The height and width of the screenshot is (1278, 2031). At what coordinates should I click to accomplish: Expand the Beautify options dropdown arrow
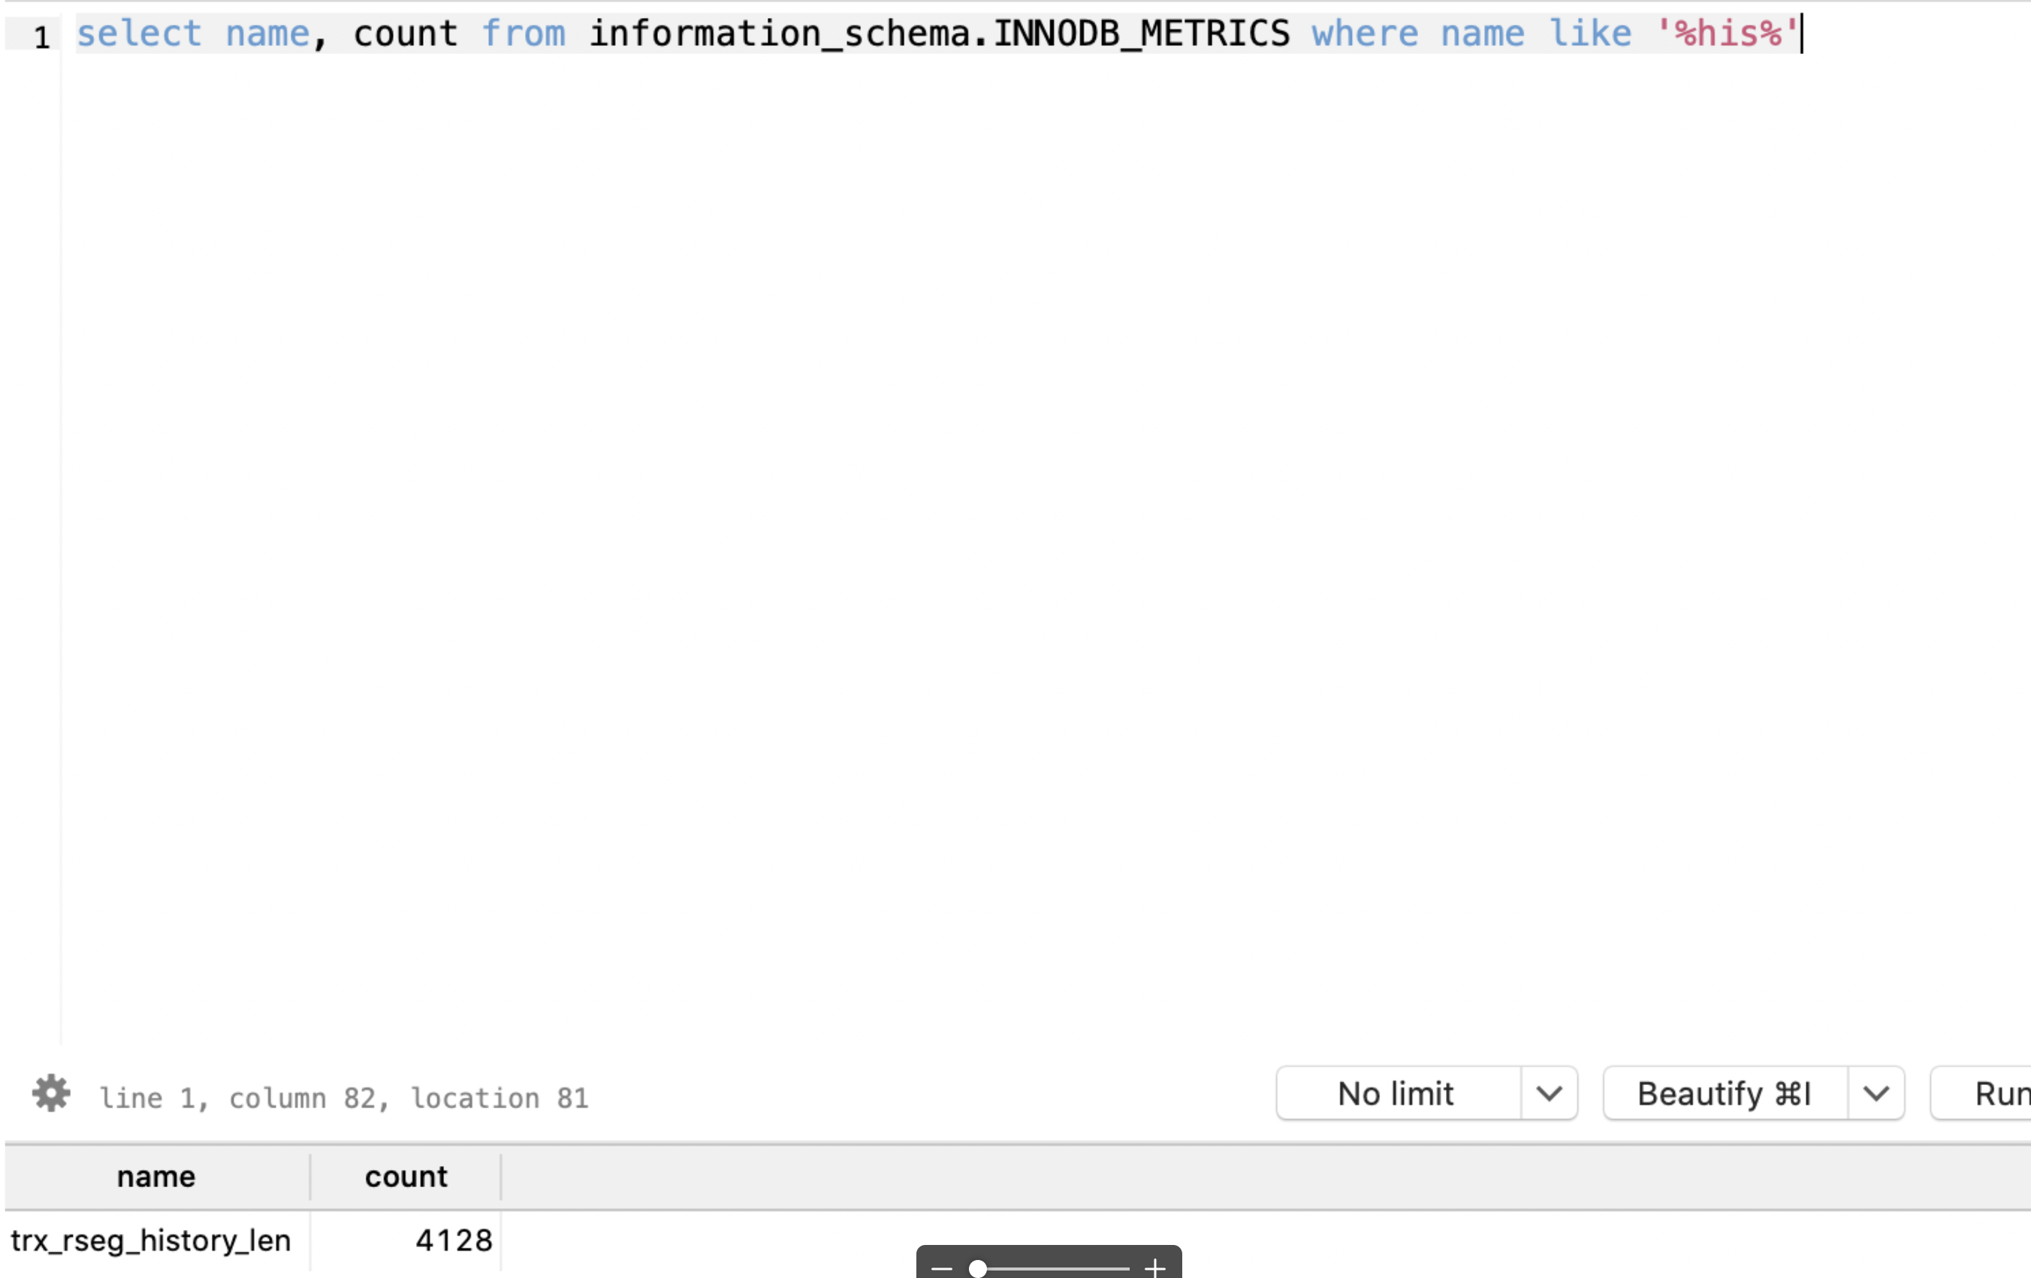click(x=1876, y=1094)
